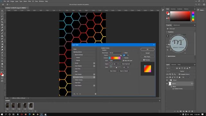Select the Eyedropper tool
The image size is (206, 116).
click(x=2, y=27)
